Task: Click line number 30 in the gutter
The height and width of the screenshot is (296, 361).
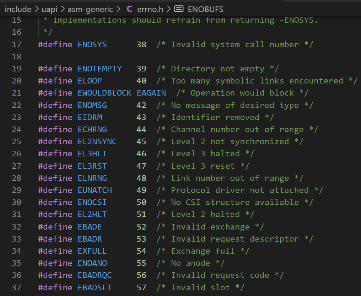Action: tap(16, 202)
